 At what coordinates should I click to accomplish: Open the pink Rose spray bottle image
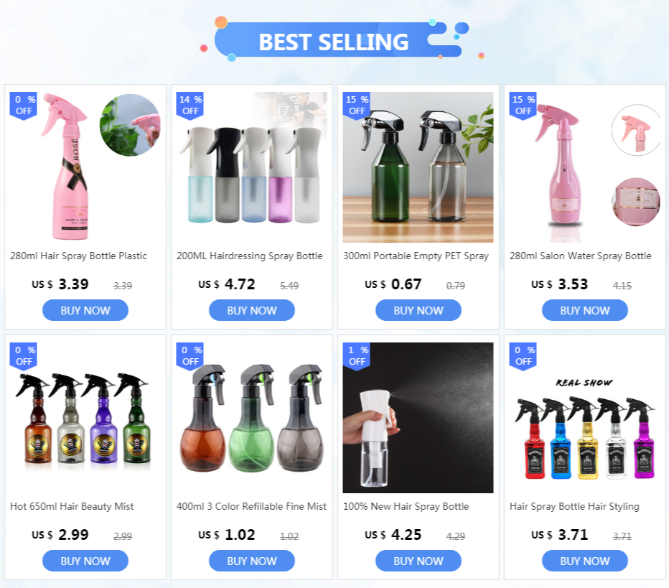(85, 167)
